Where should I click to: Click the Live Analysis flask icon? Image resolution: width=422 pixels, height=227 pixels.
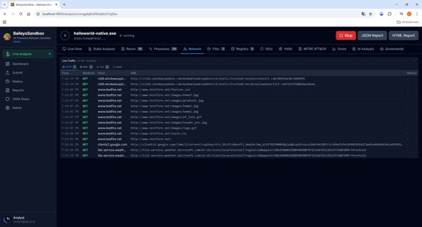8,54
